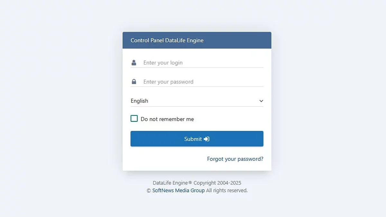
Task: Click the user silhouette icon beside login
Action: pos(134,63)
